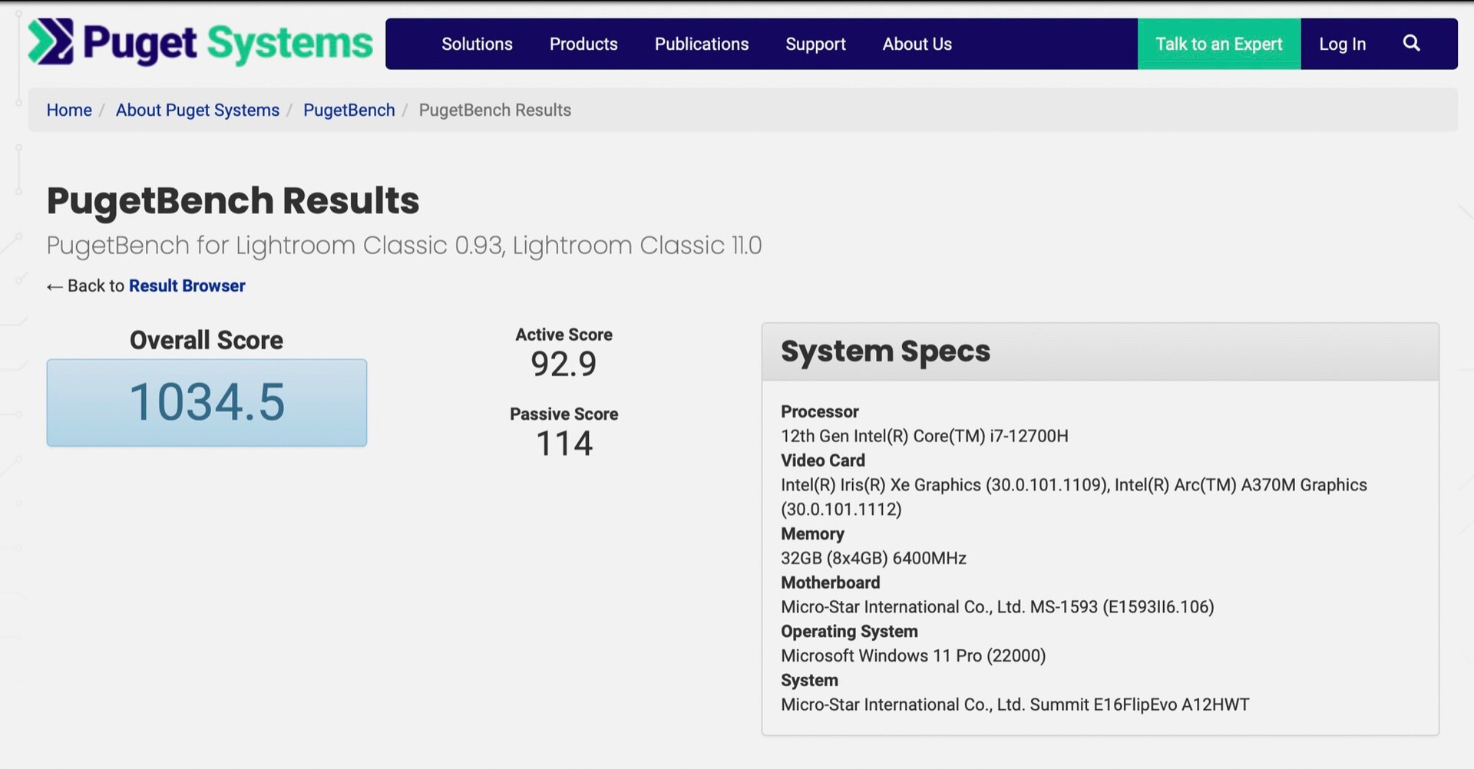This screenshot has height=769, width=1474.
Task: Open the Solutions menu
Action: tap(477, 44)
